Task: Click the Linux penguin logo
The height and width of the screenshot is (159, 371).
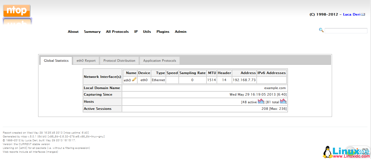Action: 327,152
